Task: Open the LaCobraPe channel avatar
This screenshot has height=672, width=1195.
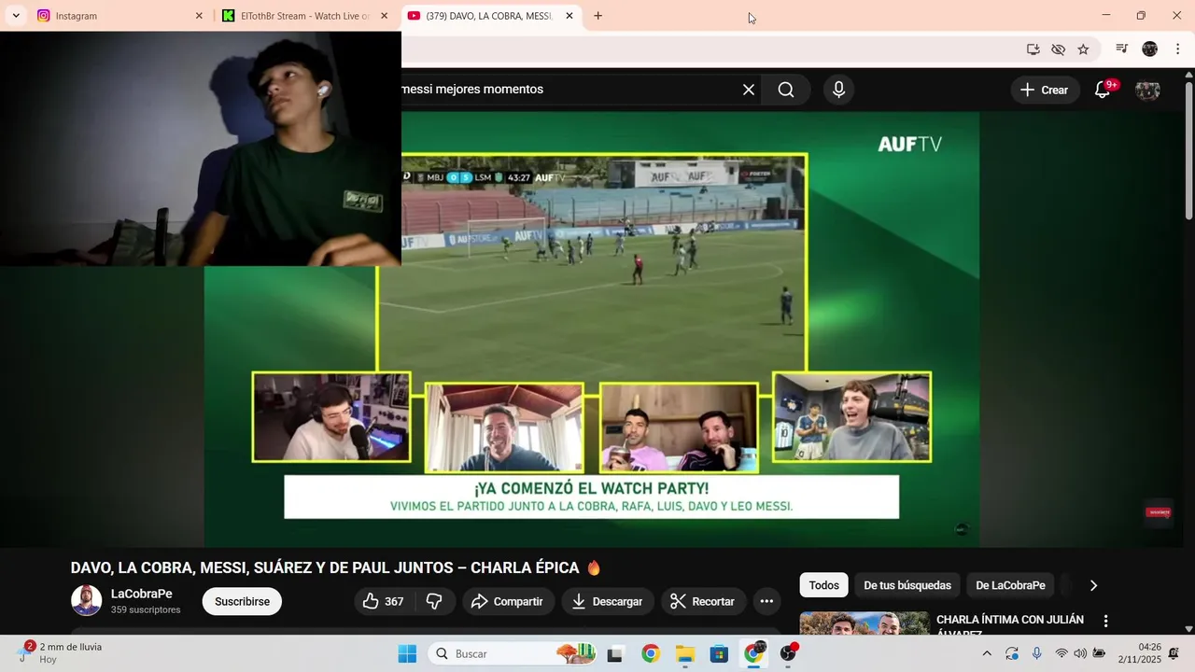Action: [x=87, y=601]
